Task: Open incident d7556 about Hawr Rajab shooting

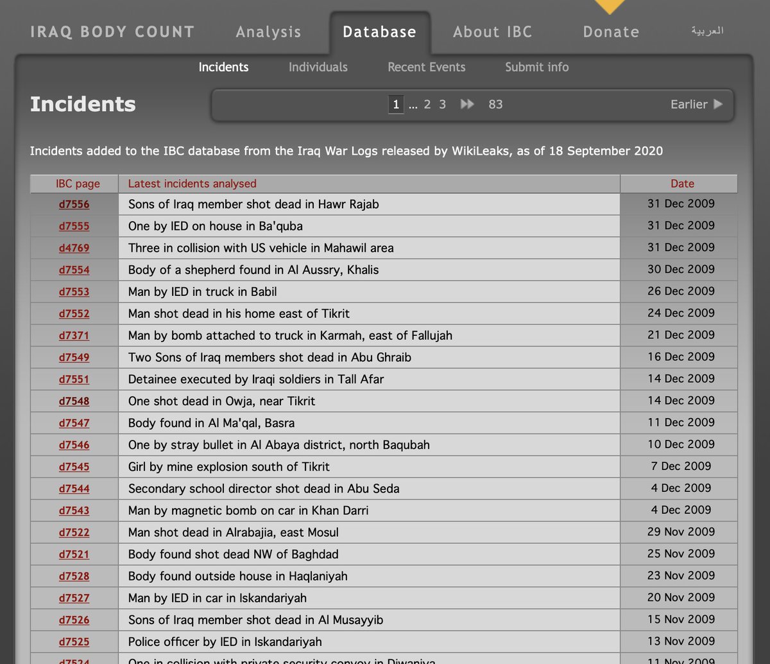Action: pyautogui.click(x=73, y=204)
